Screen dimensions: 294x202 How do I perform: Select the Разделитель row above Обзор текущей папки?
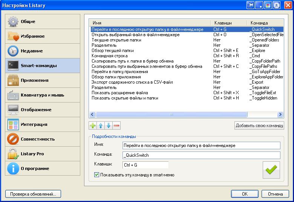pos(187,45)
